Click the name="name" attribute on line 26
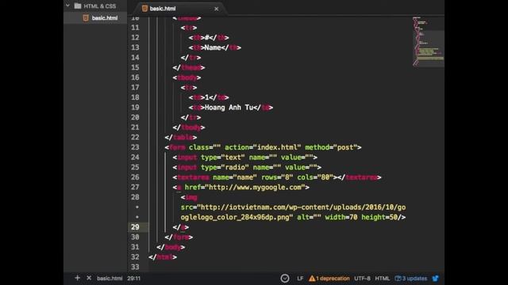Screen dimensions: 508x285 (x=235, y=177)
